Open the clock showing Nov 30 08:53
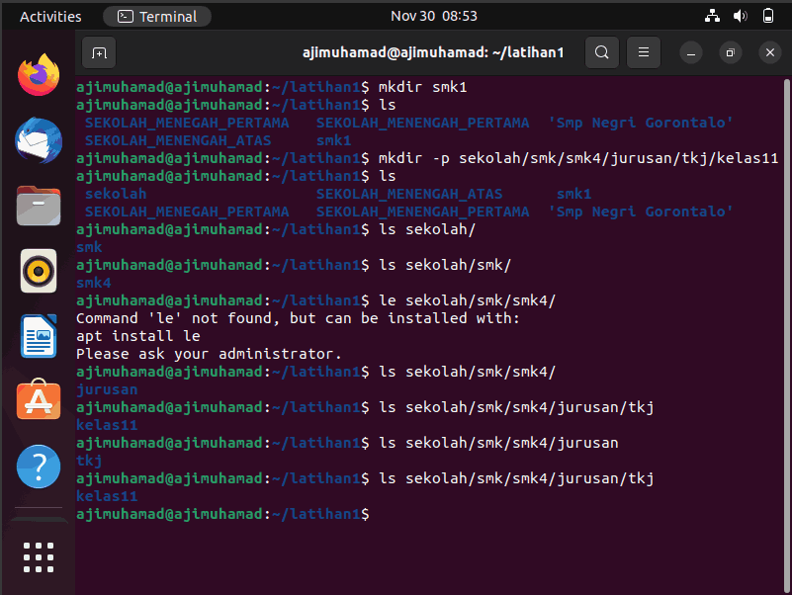The height and width of the screenshot is (595, 792). click(x=434, y=16)
